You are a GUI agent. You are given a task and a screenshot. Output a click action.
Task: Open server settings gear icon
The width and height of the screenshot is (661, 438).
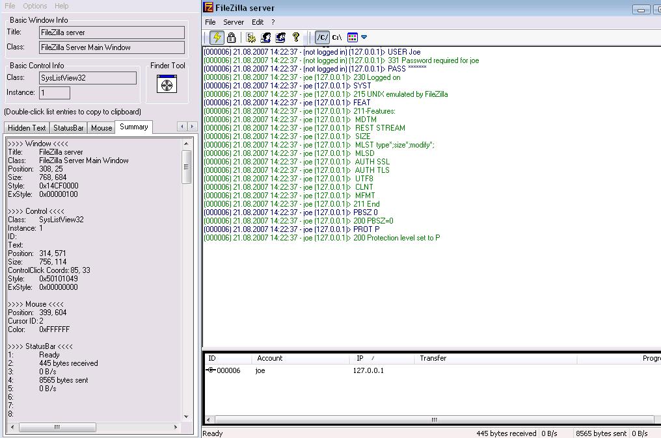coord(251,38)
